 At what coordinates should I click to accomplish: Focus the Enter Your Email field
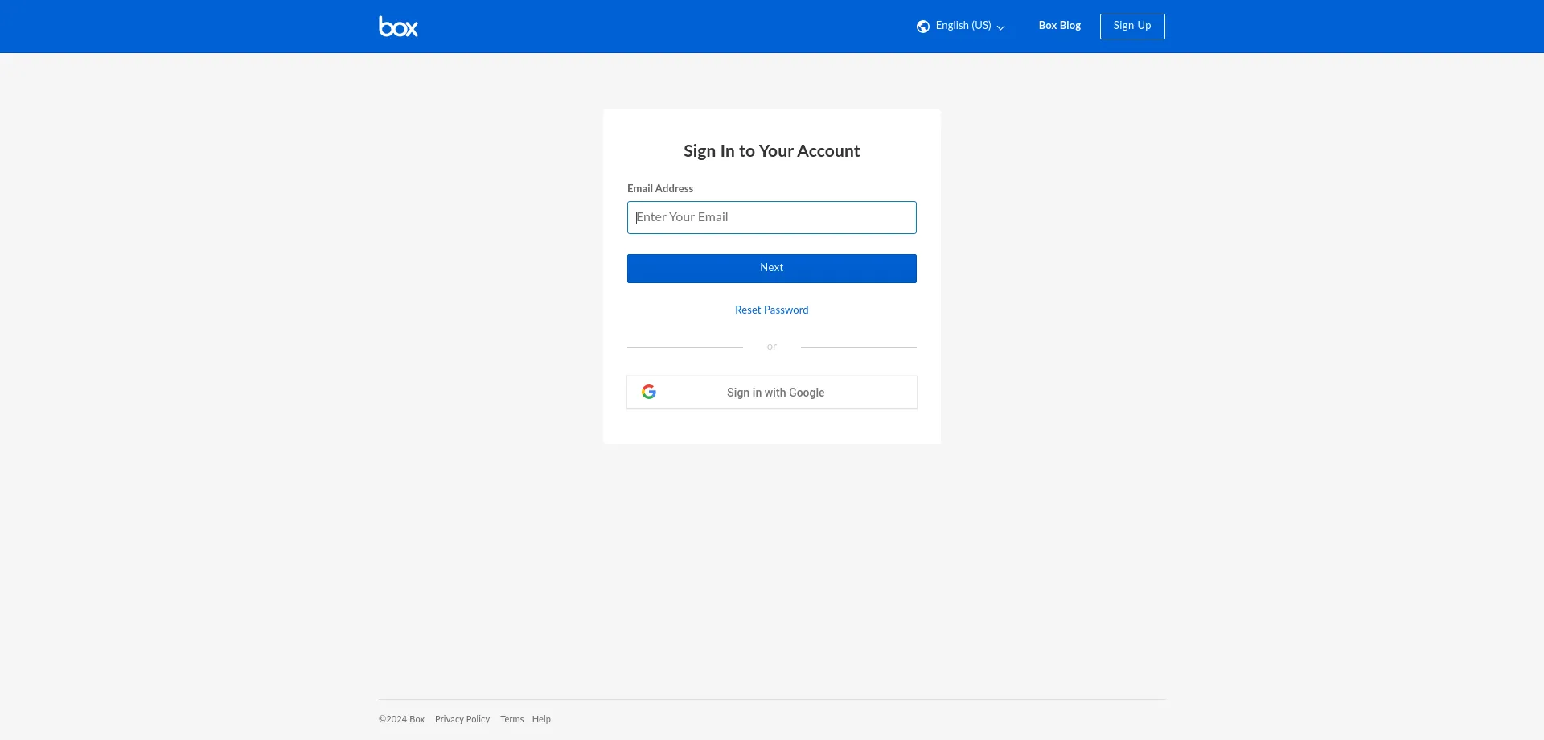(x=772, y=218)
